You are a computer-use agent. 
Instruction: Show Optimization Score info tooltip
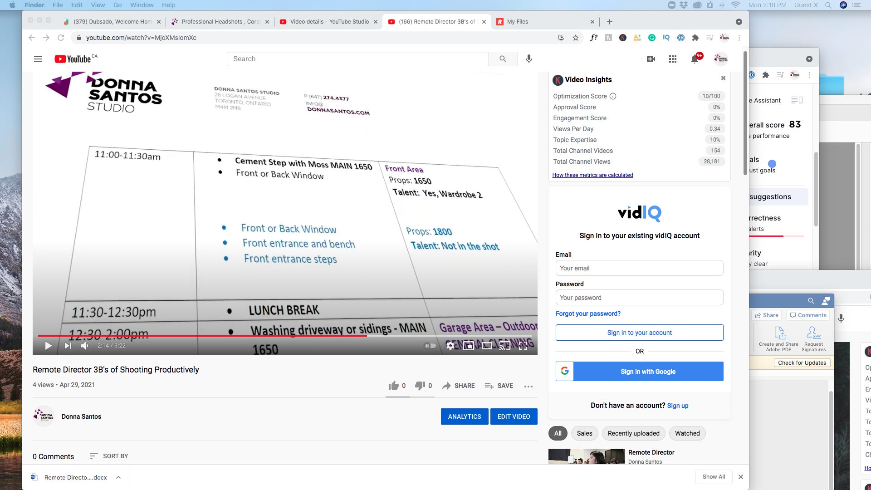tap(613, 96)
